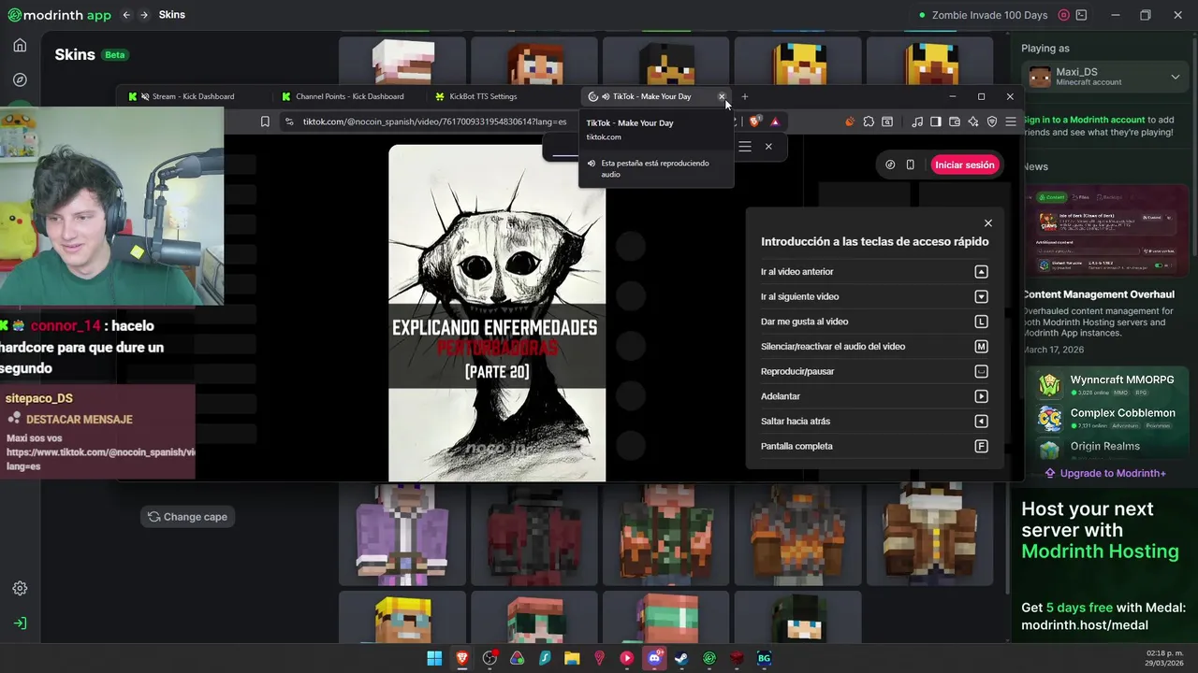Click the music note playlist icon in browser toolbar
The image size is (1198, 673).
point(917,122)
